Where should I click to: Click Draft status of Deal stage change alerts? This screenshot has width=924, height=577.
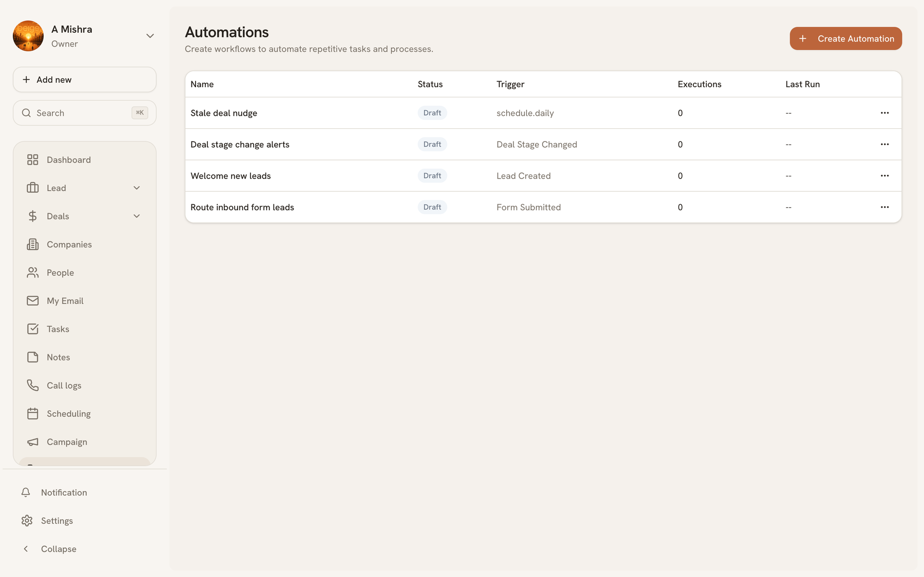click(x=432, y=144)
